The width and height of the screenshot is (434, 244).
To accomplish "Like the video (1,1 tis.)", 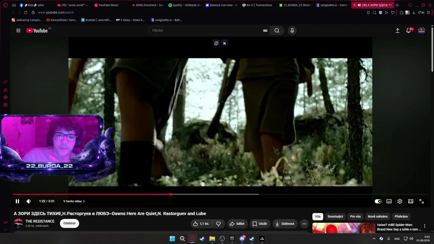I will 201,224.
